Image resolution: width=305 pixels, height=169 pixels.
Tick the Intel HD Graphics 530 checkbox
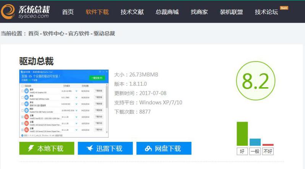[23, 91]
